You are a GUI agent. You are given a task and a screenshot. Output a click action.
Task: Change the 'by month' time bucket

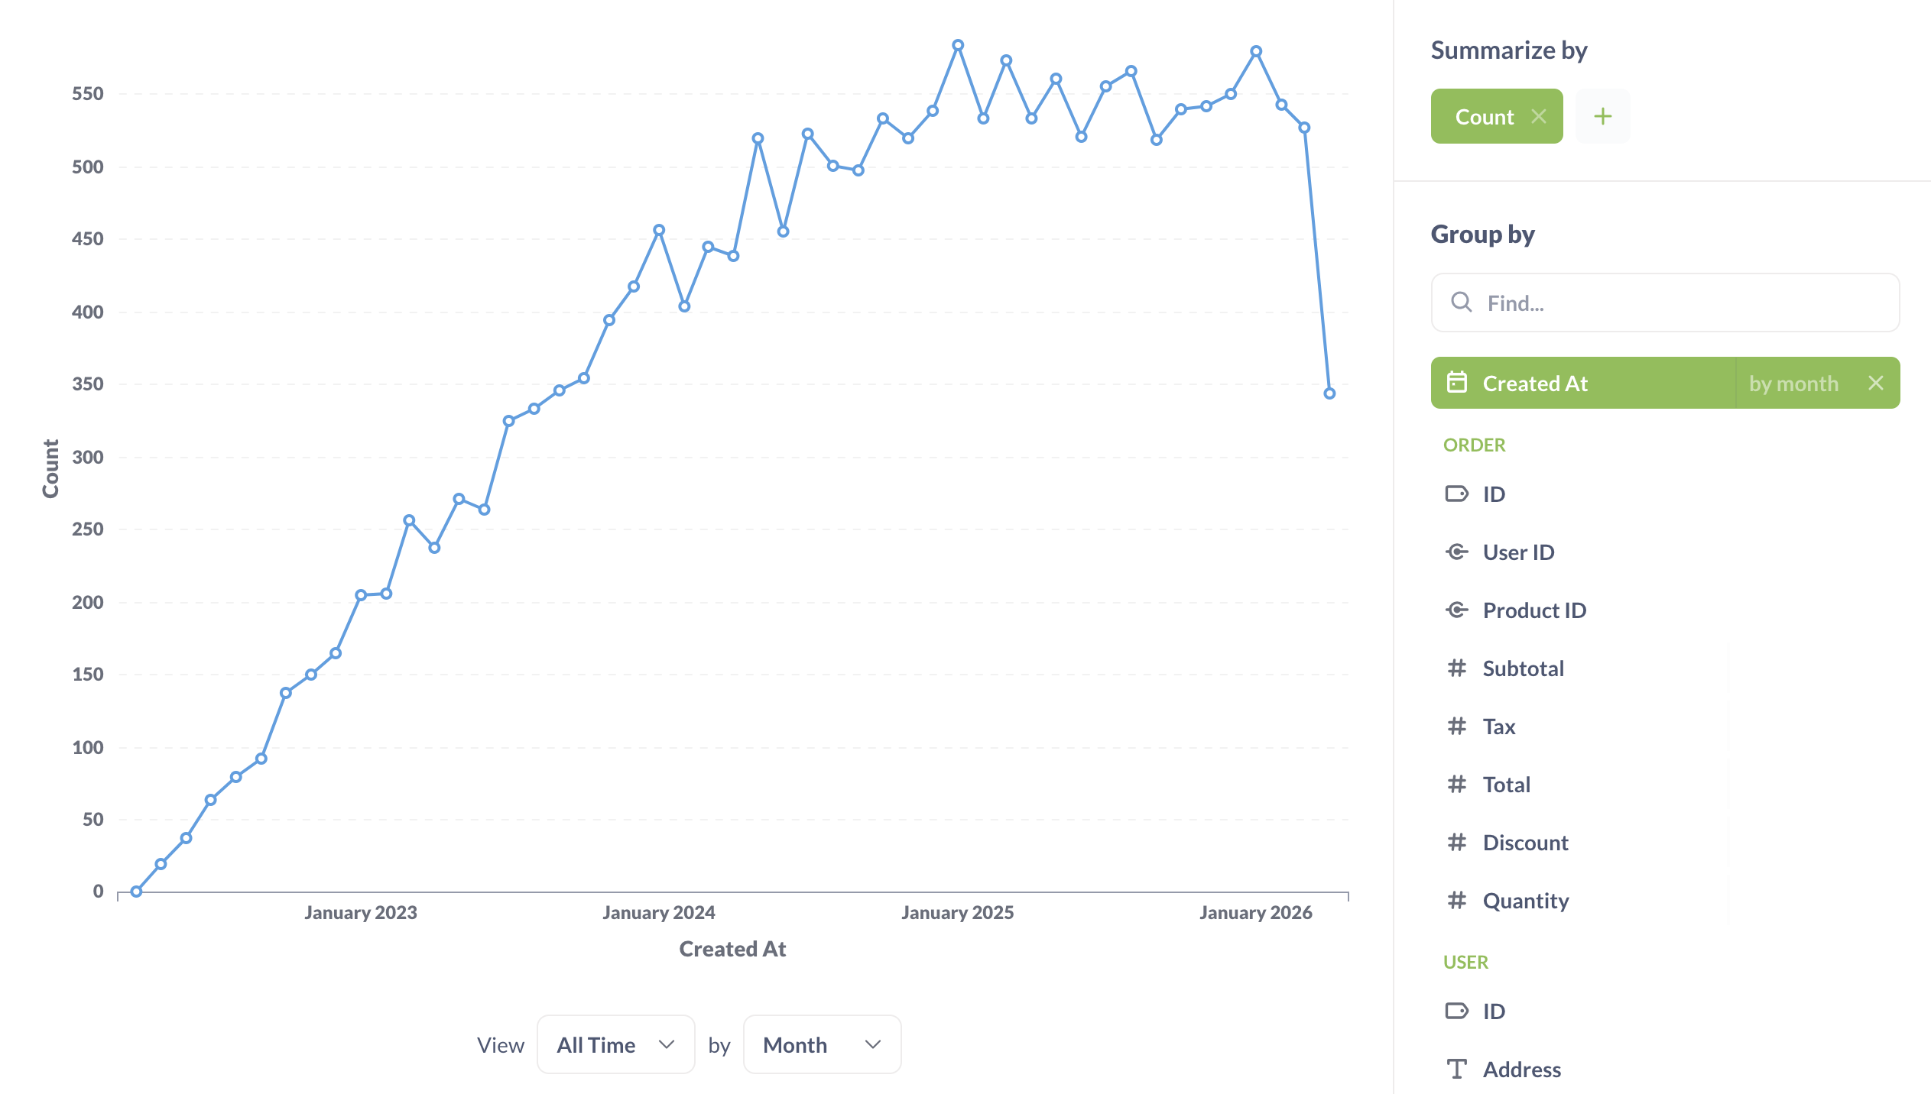1793,383
